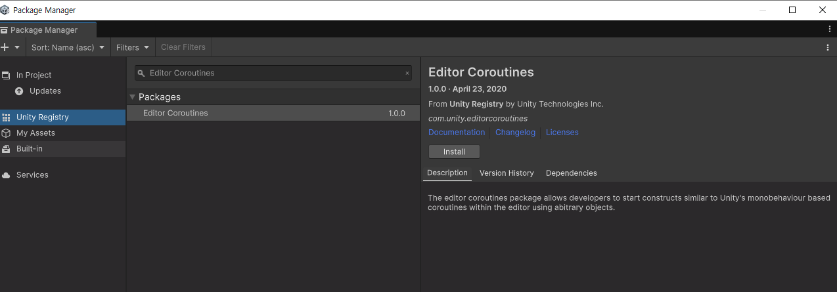The height and width of the screenshot is (292, 837).
Task: Click the 1.0.0 version in package row
Action: (x=397, y=114)
